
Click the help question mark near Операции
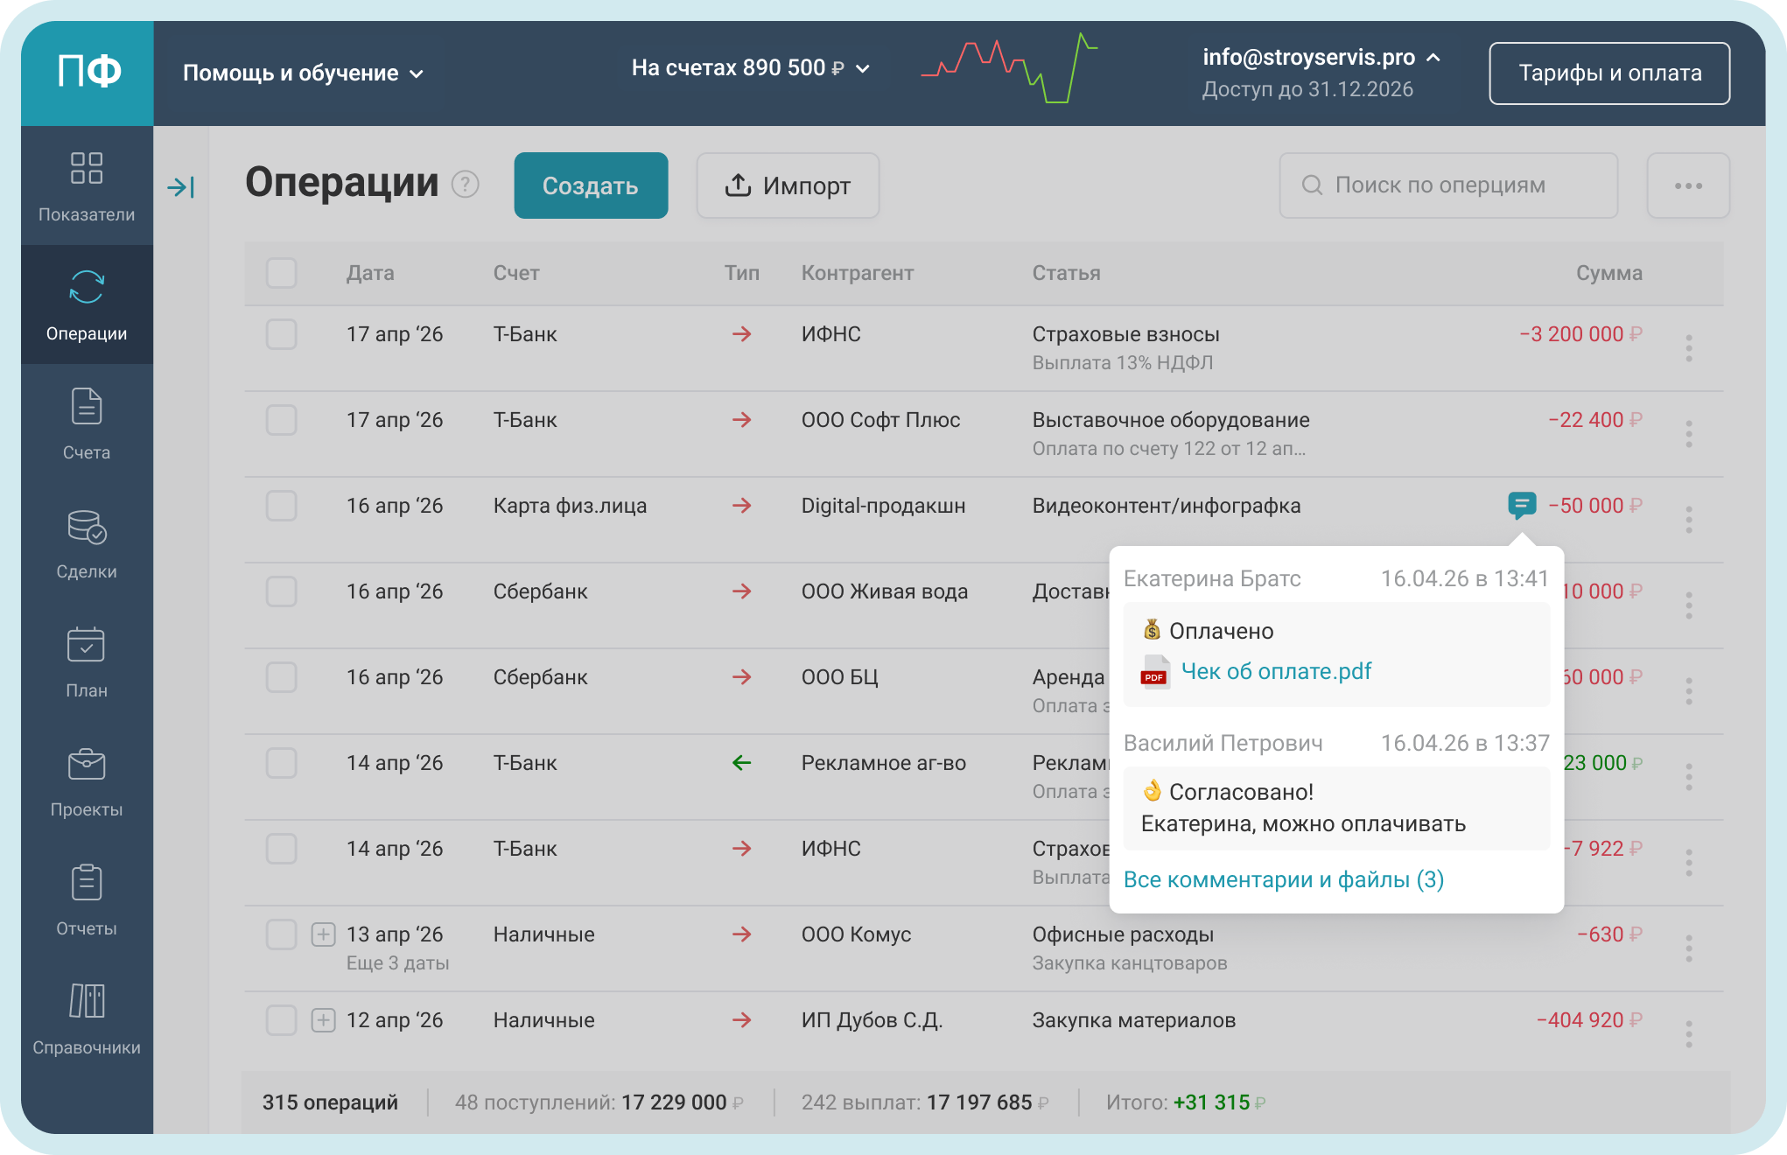coord(465,185)
